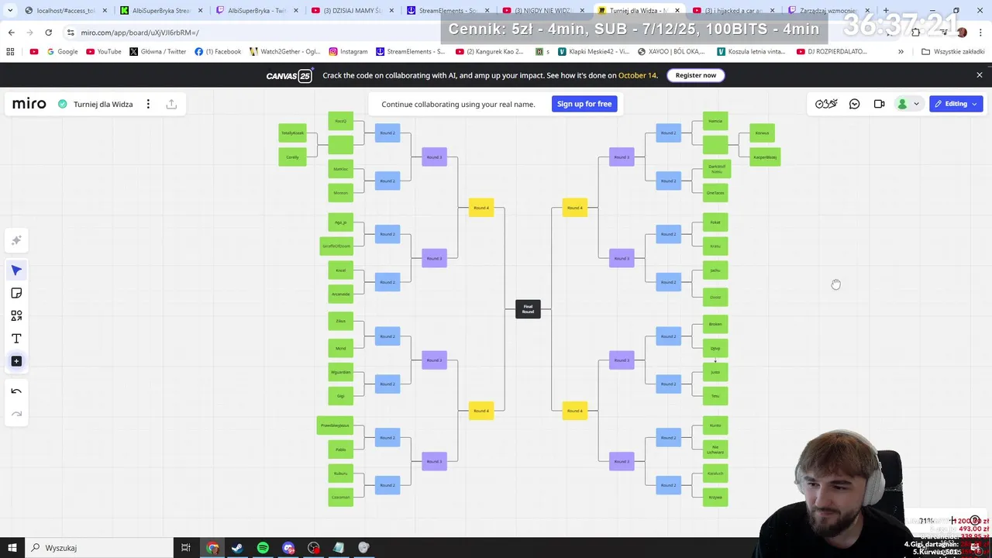
Task: Select the Miro cursor select tool
Action: [x=16, y=270]
